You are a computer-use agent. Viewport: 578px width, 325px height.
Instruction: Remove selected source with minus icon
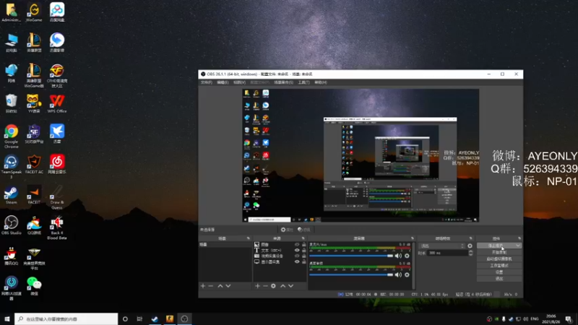click(265, 286)
